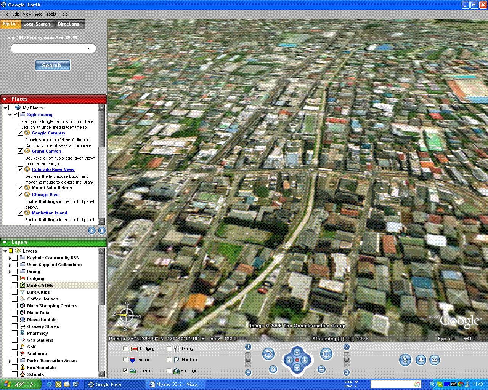This screenshot has width=488, height=390.
Task: Click the Search button
Action: pyautogui.click(x=53, y=65)
